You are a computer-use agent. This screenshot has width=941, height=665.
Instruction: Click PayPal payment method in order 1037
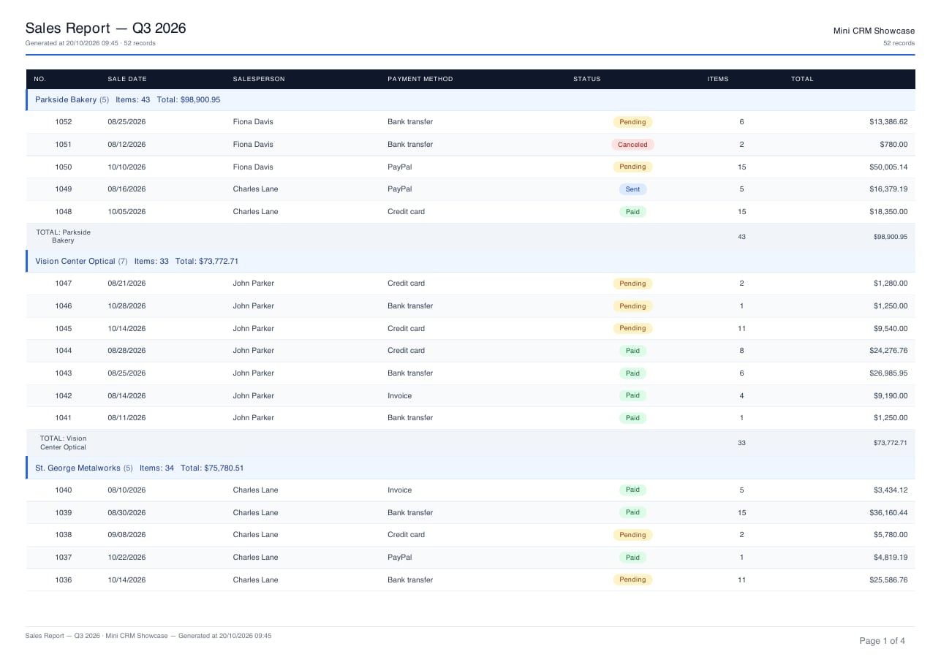click(400, 558)
